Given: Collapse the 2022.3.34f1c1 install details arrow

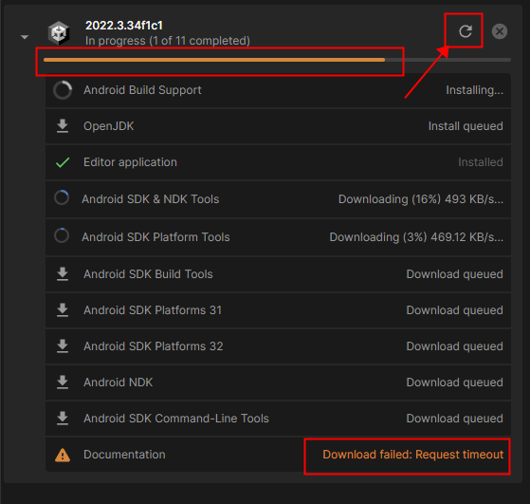Looking at the screenshot, I should 25,37.
